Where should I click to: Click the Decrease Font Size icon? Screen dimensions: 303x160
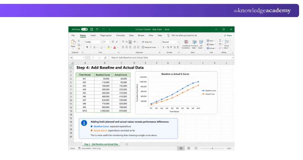[x=117, y=42]
